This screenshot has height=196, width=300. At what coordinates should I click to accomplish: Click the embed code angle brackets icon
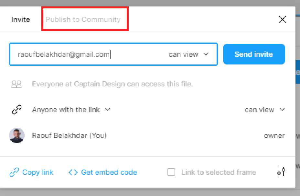point(73,172)
